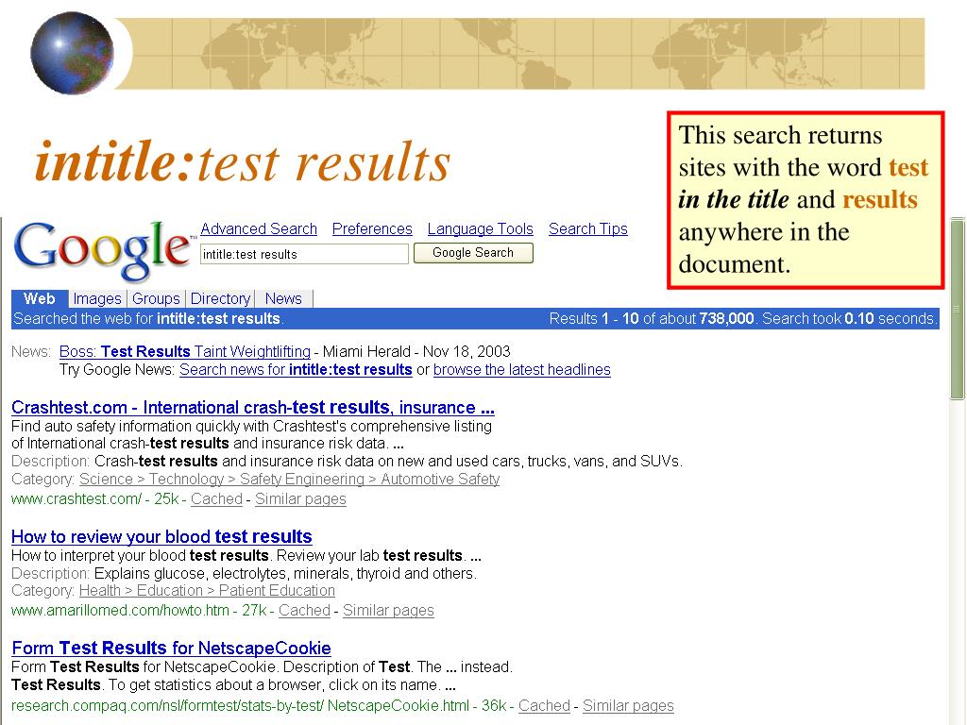Image resolution: width=967 pixels, height=725 pixels.
Task: Open the Advanced Search link
Action: 259,228
